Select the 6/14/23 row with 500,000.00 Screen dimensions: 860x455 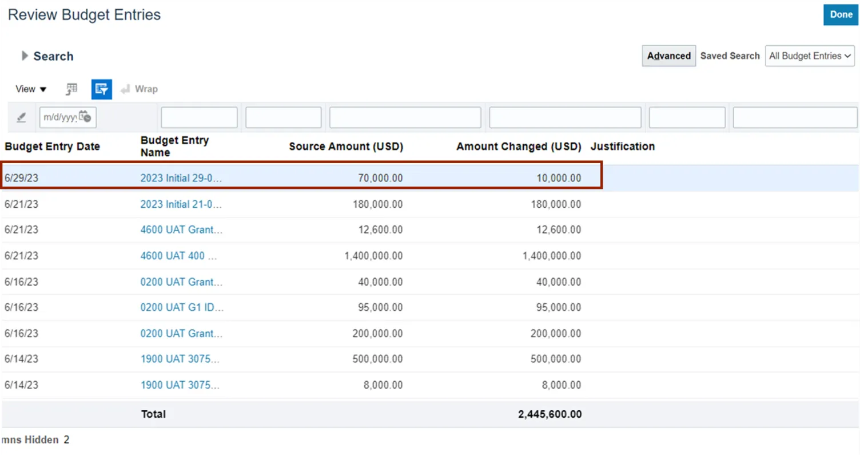pyautogui.click(x=286, y=359)
